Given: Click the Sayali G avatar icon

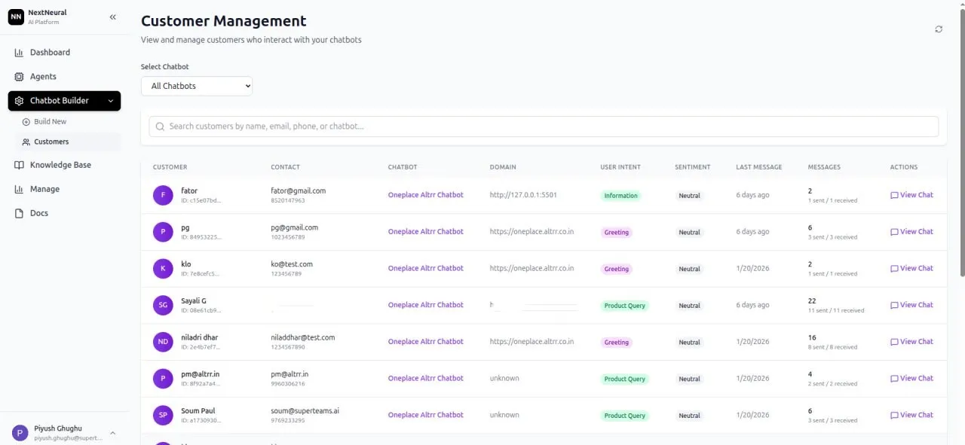Looking at the screenshot, I should pyautogui.click(x=163, y=306).
